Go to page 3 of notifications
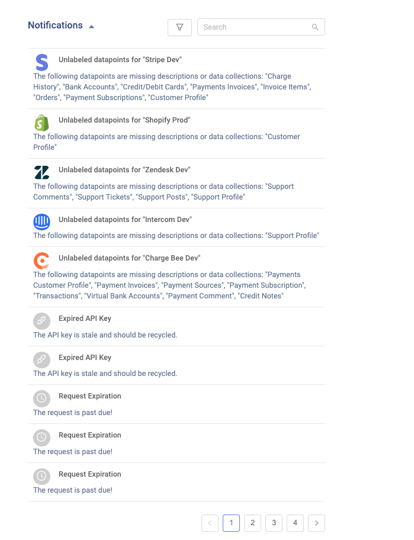This screenshot has width=414, height=540. [274, 523]
